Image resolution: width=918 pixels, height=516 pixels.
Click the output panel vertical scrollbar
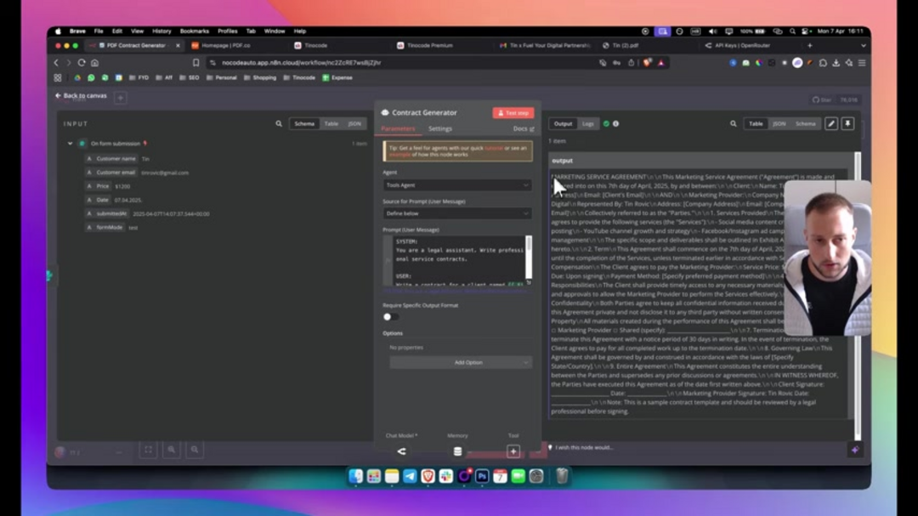click(857, 255)
